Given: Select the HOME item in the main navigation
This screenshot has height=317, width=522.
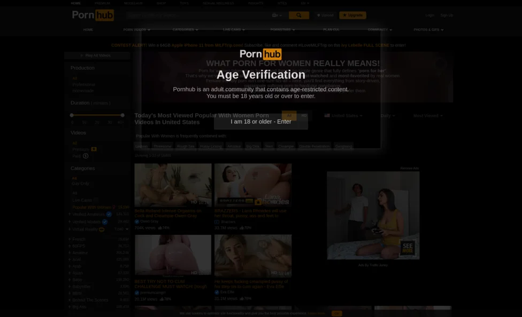Looking at the screenshot, I should (x=88, y=30).
